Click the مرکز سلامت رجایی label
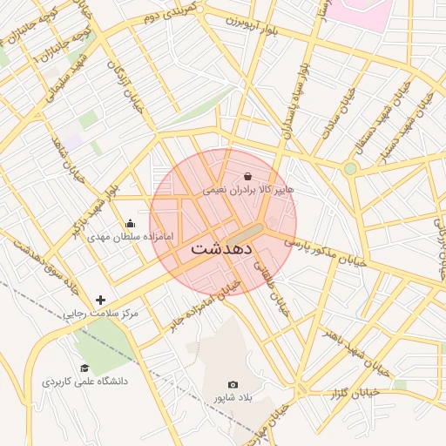The image size is (446, 446). coord(100,314)
